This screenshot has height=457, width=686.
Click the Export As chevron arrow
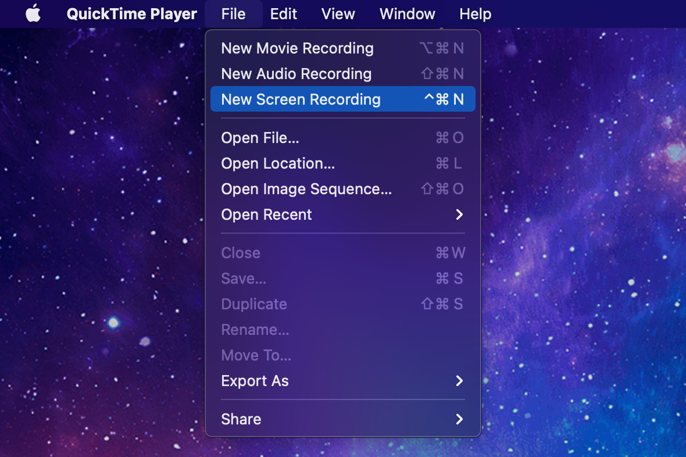click(459, 381)
